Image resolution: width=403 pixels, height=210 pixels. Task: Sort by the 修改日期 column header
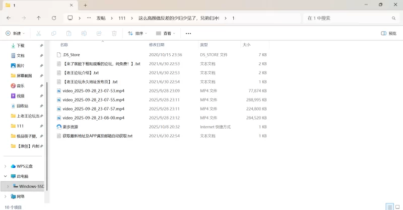(157, 45)
